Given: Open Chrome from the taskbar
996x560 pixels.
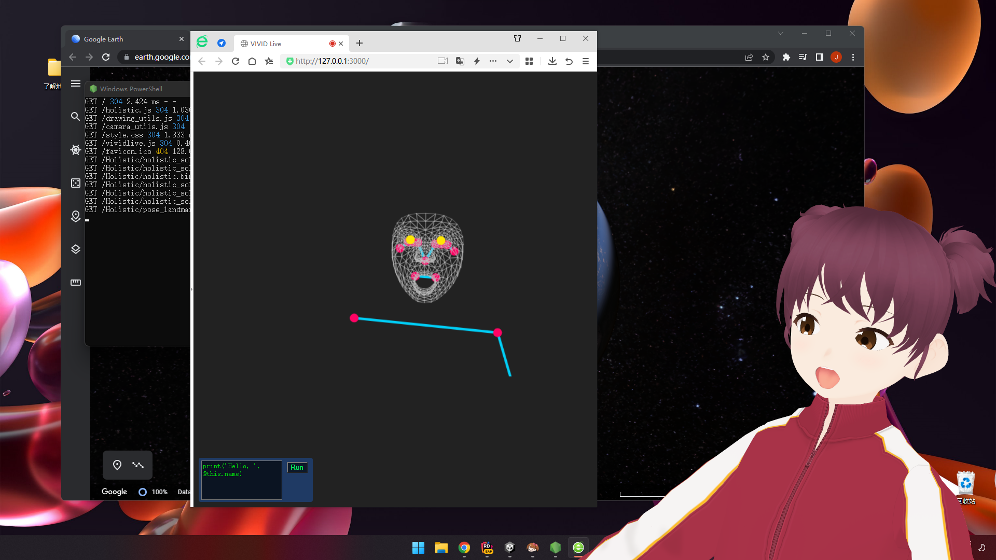Looking at the screenshot, I should coord(464,548).
